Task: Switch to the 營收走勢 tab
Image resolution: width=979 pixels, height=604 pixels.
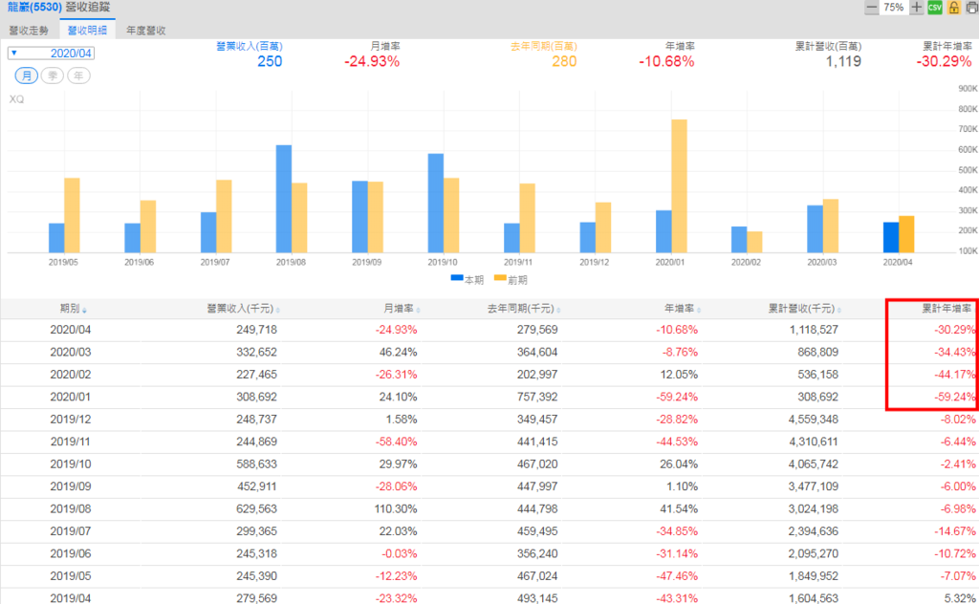Action: coord(29,30)
